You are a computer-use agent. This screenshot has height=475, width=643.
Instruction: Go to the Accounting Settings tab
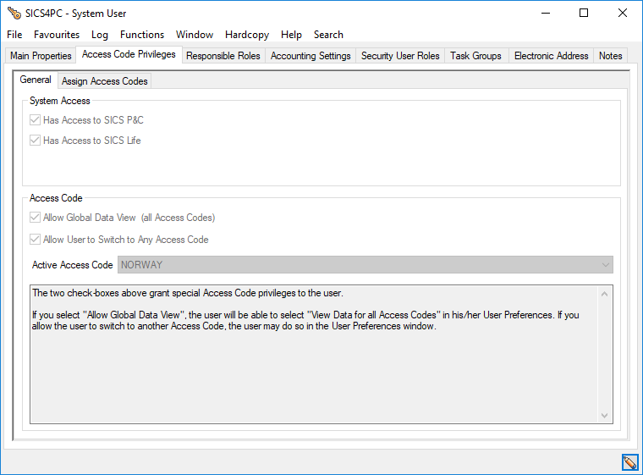tap(311, 56)
